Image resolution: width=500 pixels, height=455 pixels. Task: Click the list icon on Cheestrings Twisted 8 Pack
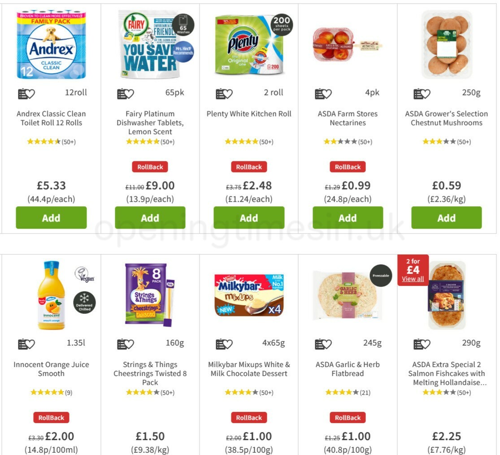121,344
